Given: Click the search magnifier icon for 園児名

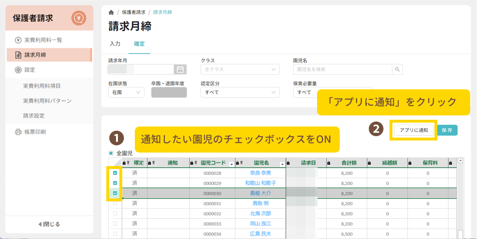Looking at the screenshot, I should point(397,69).
